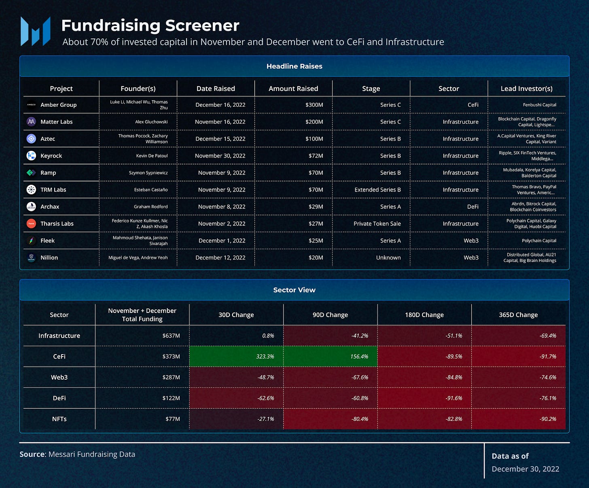
Task: Click the Stage column header
Action: pos(371,89)
